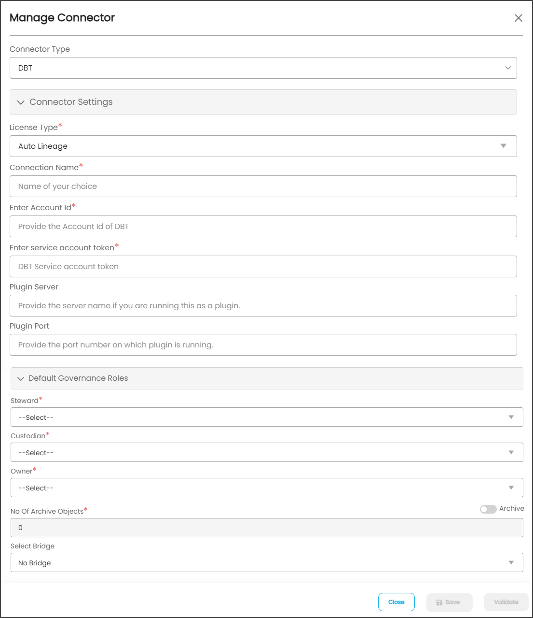Image resolution: width=533 pixels, height=618 pixels.
Task: Close the Manage Connector dialog with X icon
Action: tap(518, 18)
